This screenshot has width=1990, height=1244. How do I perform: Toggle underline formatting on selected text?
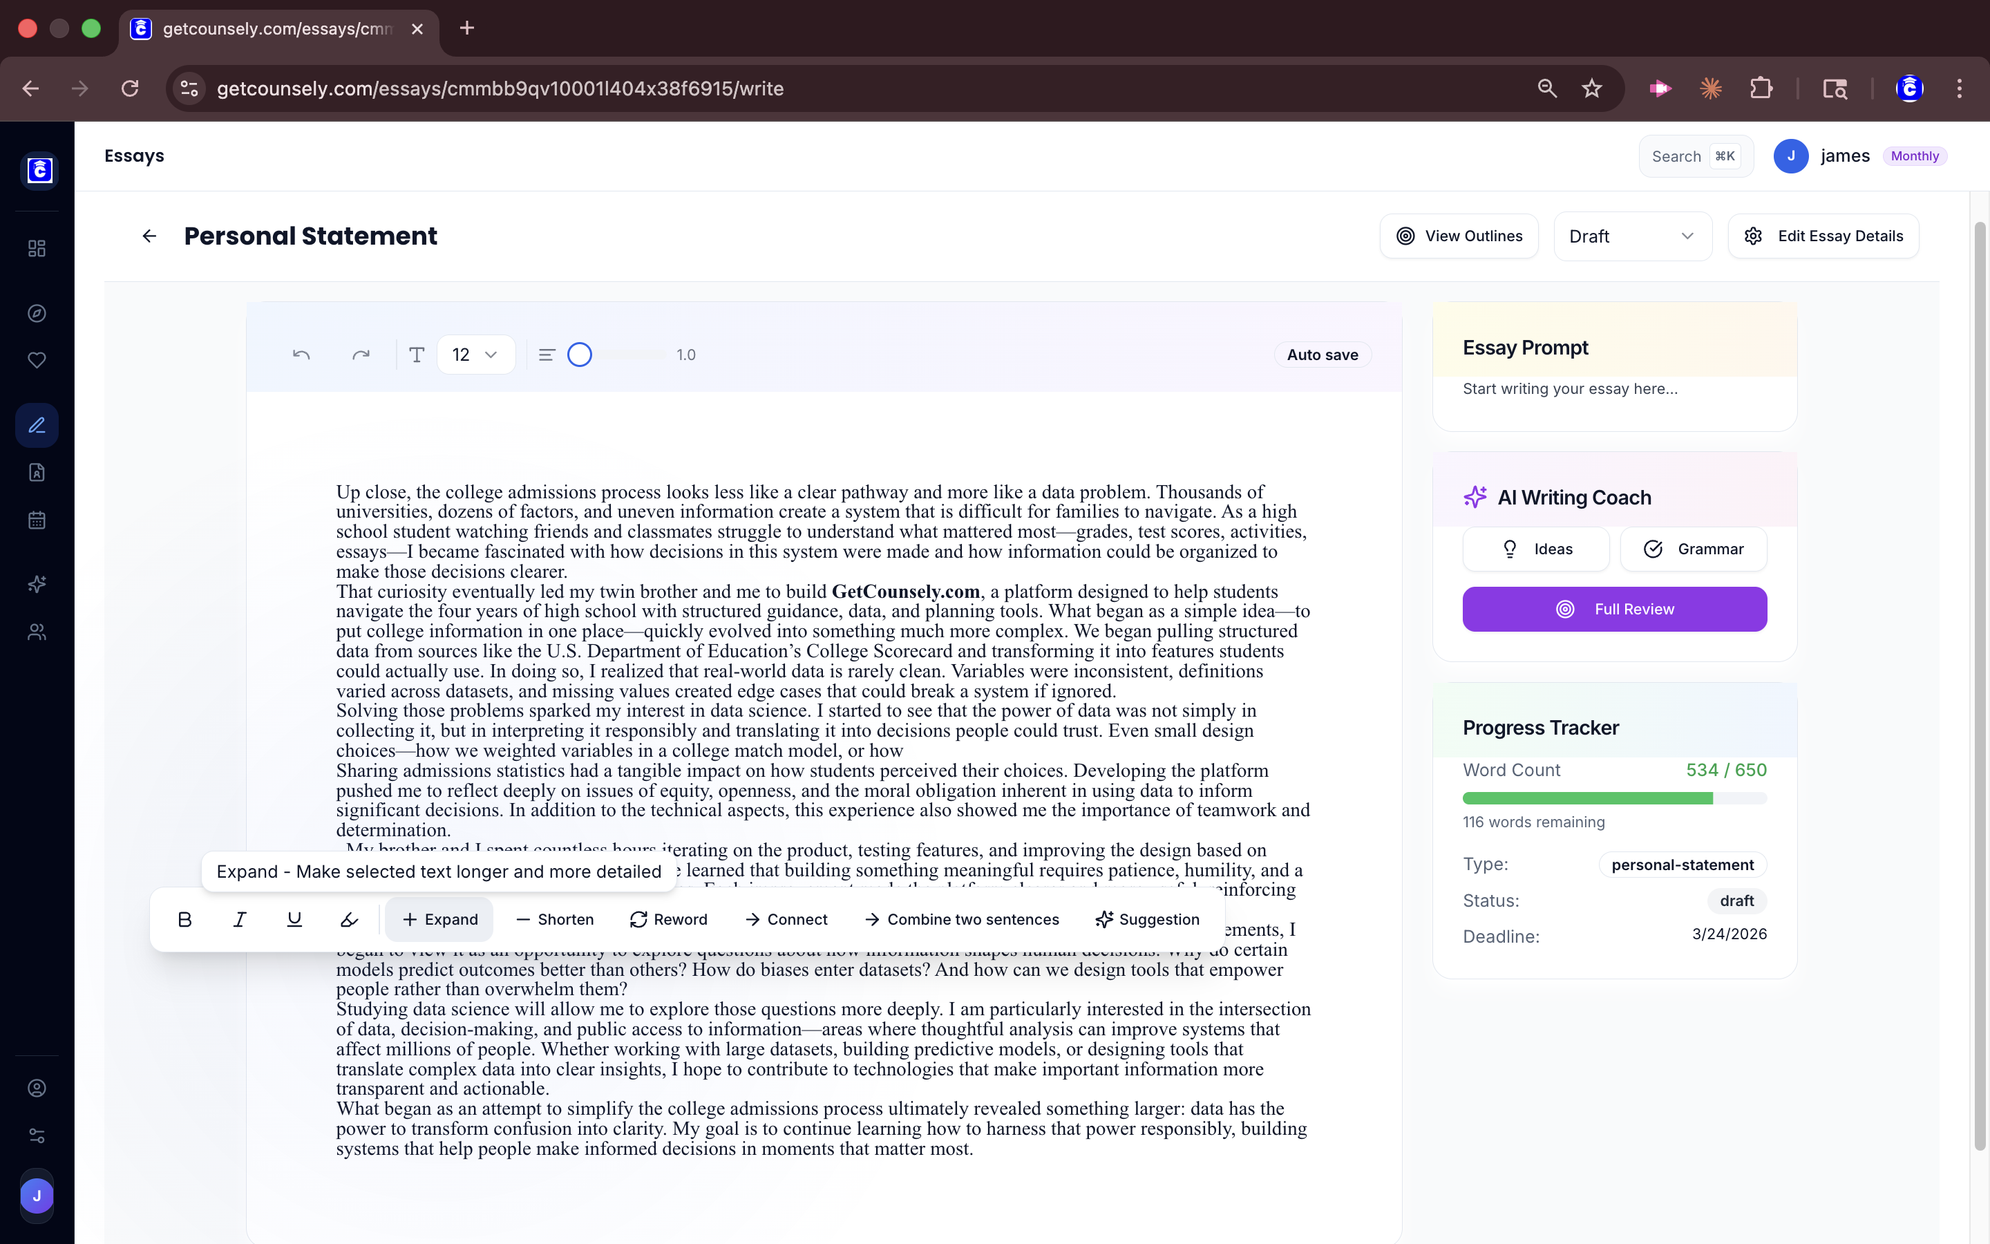294,919
